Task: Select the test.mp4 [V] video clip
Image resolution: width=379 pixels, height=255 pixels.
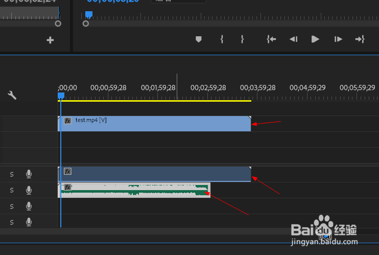Action: pos(154,124)
